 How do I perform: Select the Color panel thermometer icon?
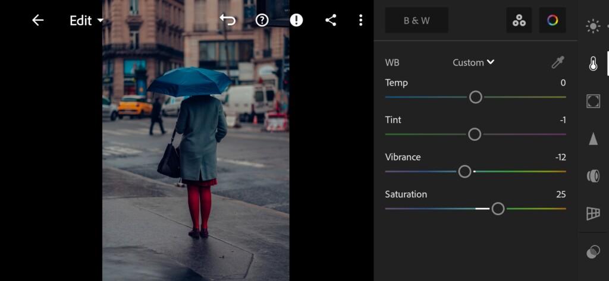click(593, 64)
